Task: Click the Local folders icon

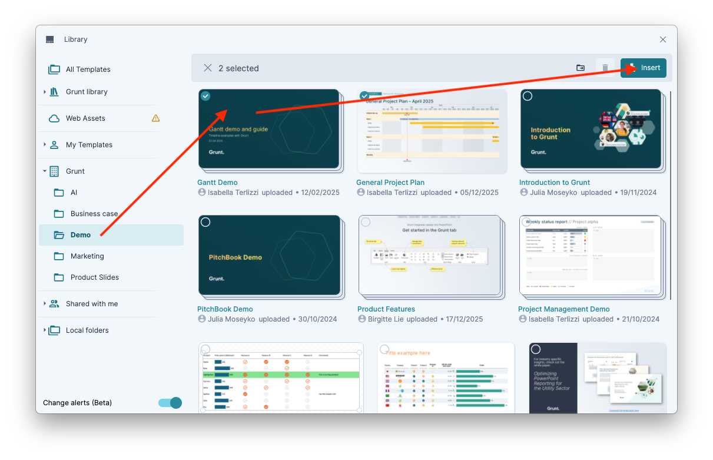Action: click(x=54, y=330)
